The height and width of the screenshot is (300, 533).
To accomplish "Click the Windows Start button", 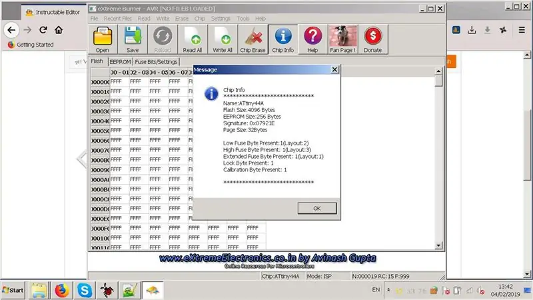I will 13,290.
